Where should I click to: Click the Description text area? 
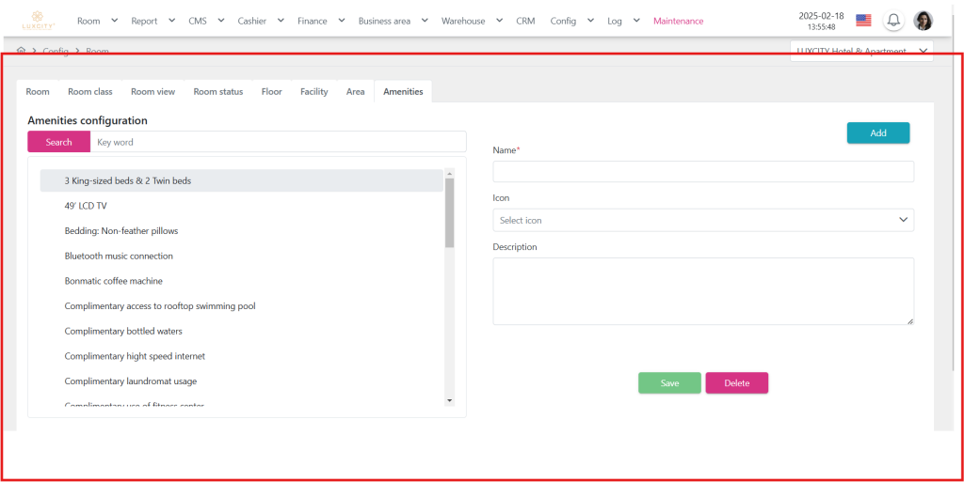pyautogui.click(x=703, y=291)
